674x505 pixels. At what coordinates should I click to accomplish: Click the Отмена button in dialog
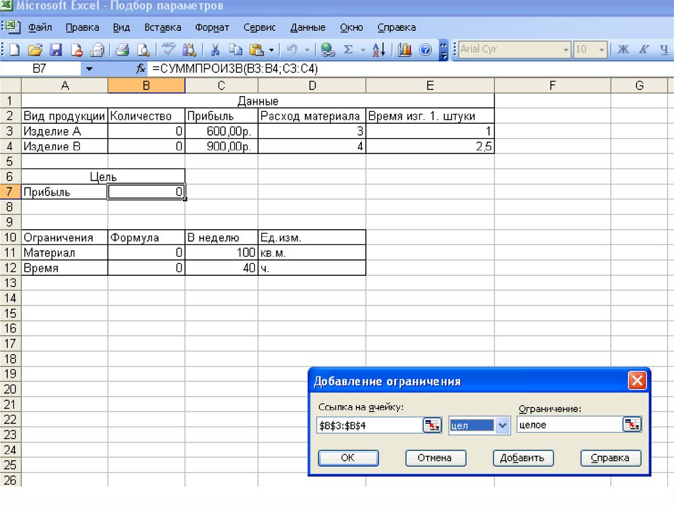point(435,458)
